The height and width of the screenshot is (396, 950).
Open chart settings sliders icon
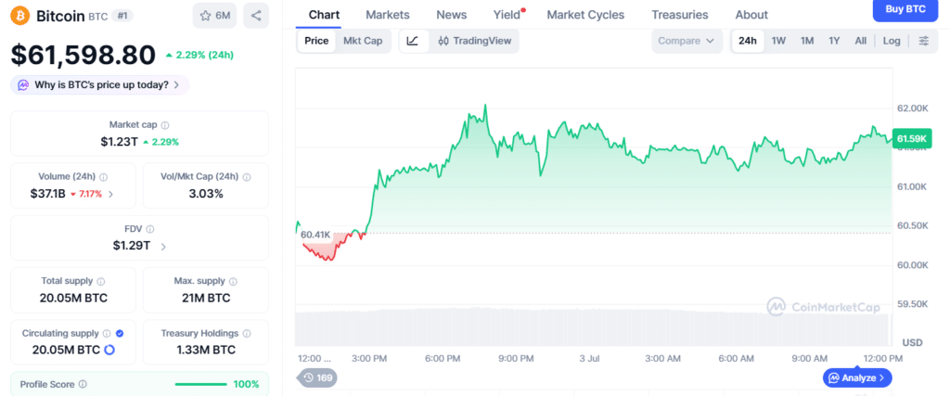(923, 41)
